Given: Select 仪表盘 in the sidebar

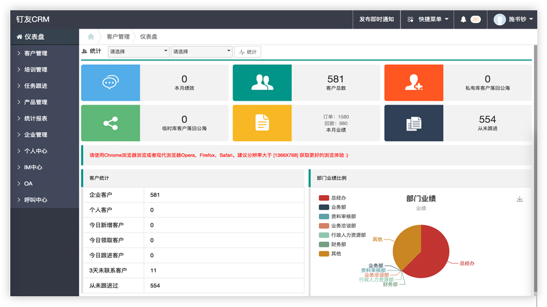Looking at the screenshot, I should pos(45,37).
